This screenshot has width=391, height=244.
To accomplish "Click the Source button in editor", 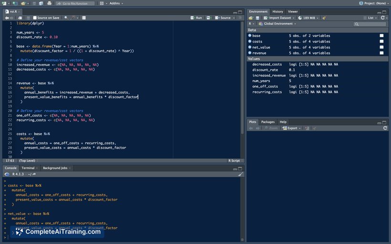I will point(223,18).
